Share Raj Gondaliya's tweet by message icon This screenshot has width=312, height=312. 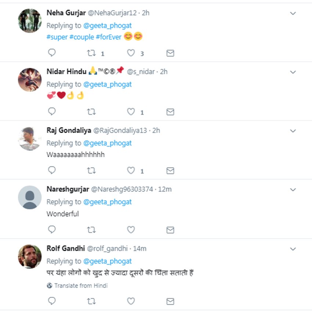point(170,171)
